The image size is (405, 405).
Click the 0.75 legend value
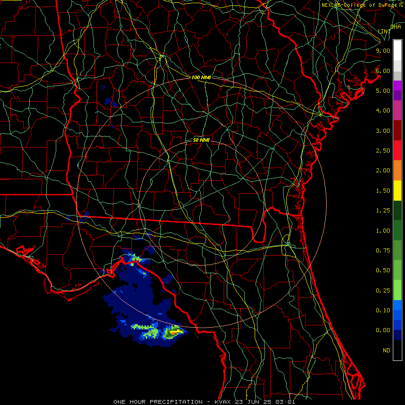coord(383,251)
